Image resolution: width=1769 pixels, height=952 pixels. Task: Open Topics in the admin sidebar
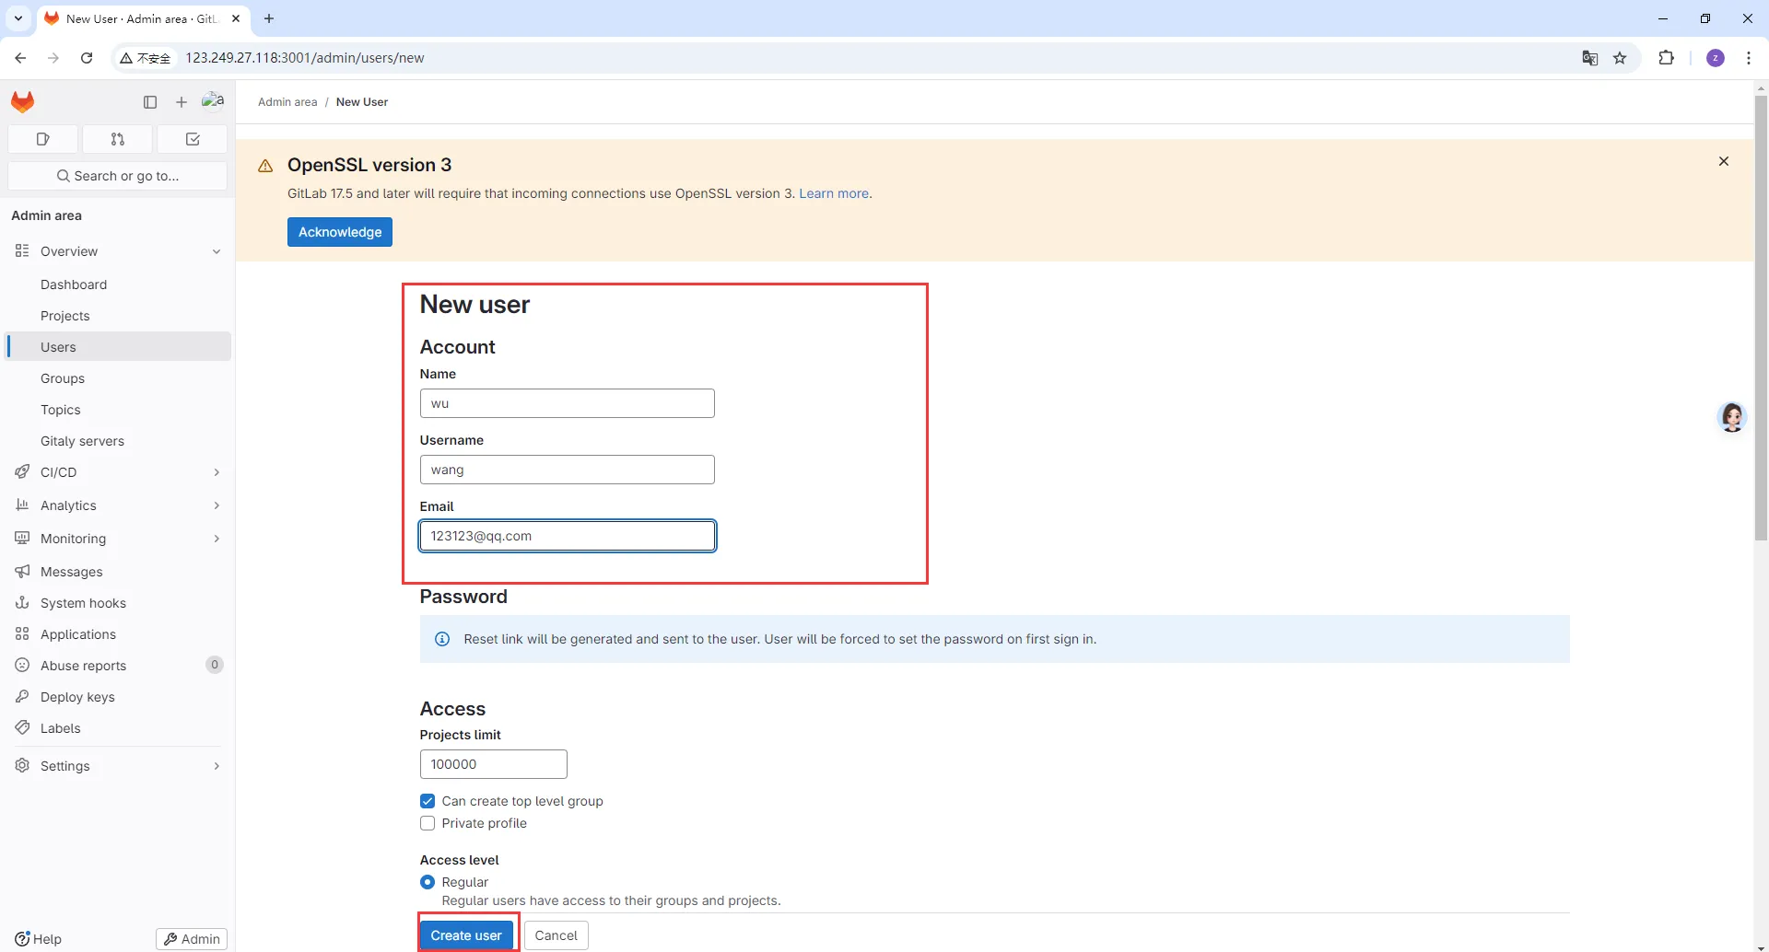tap(118, 410)
